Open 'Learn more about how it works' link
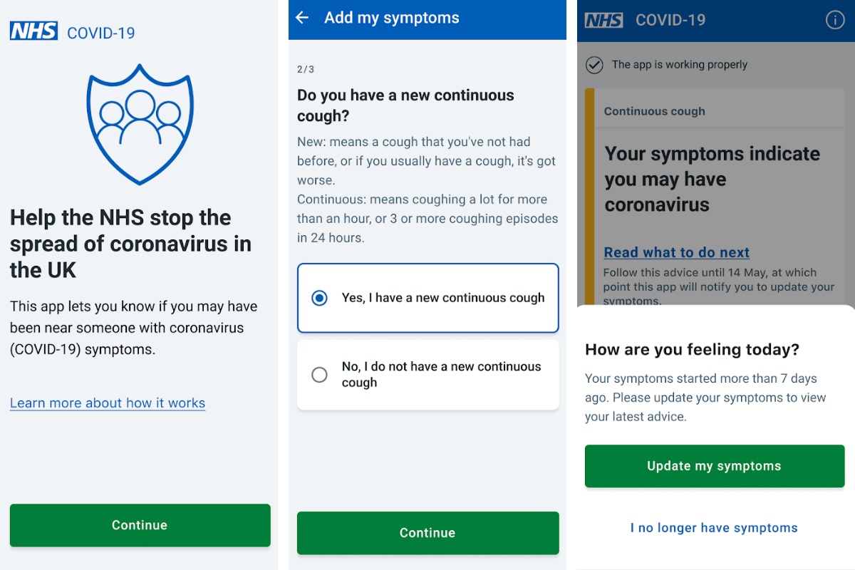This screenshot has height=570, width=855. click(x=108, y=403)
